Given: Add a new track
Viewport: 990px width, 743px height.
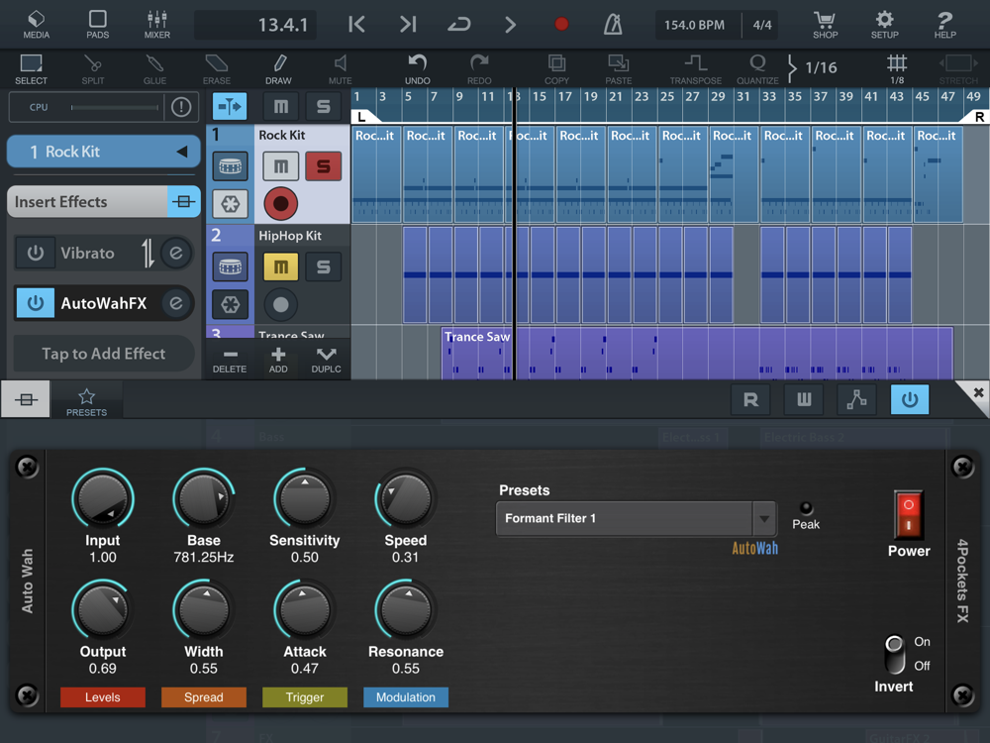Looking at the screenshot, I should coord(278,361).
